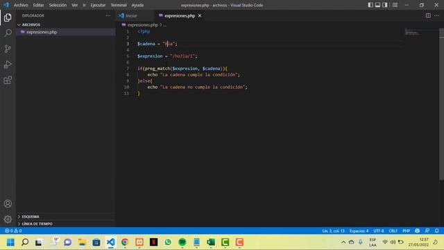Open the notifications bell in status bar
This screenshot has height=250, width=444.
pyautogui.click(x=436, y=231)
